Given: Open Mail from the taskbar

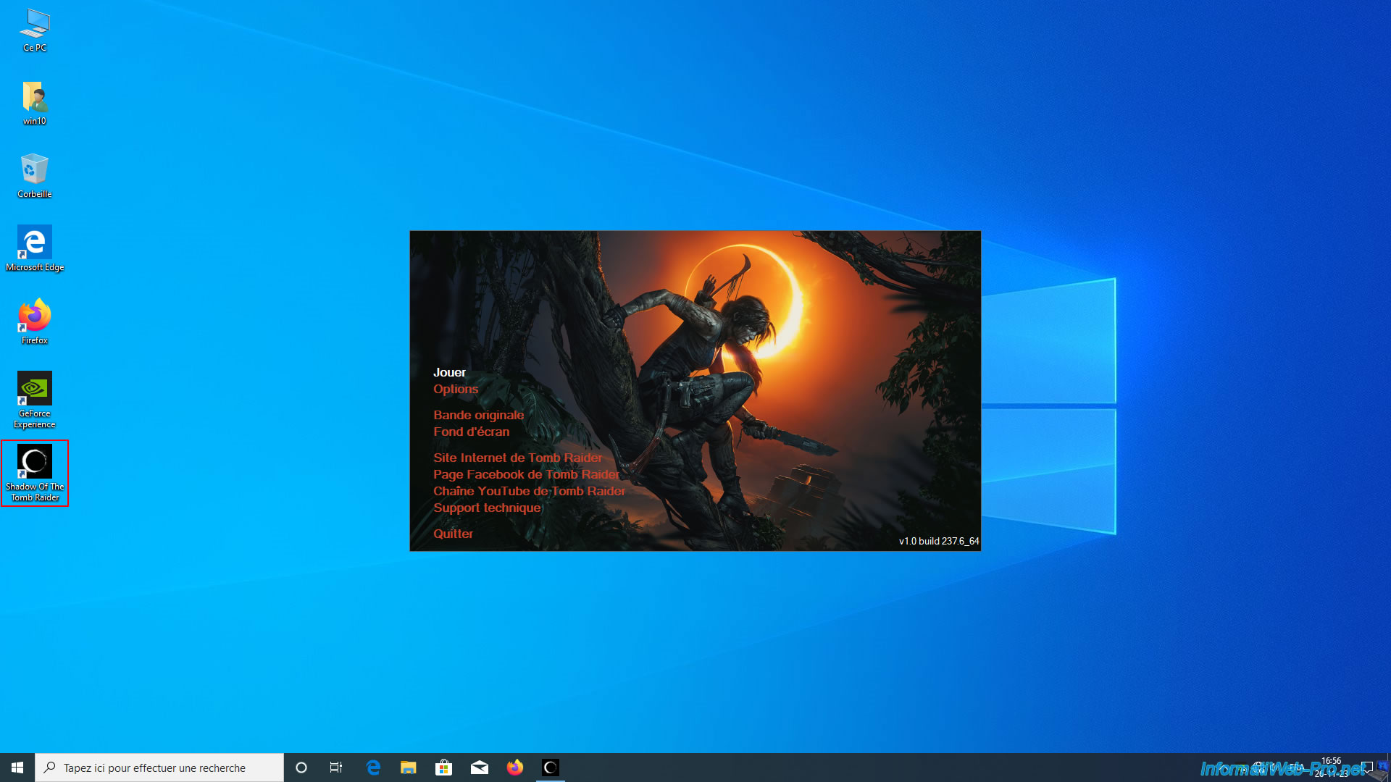Looking at the screenshot, I should [x=480, y=768].
